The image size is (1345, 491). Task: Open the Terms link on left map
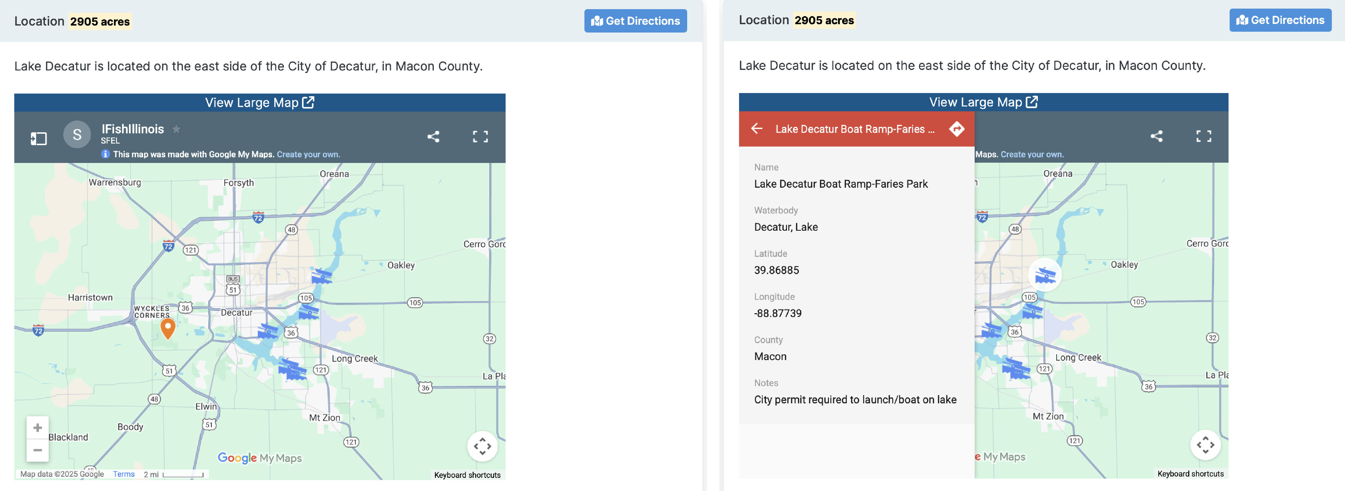pyautogui.click(x=124, y=474)
